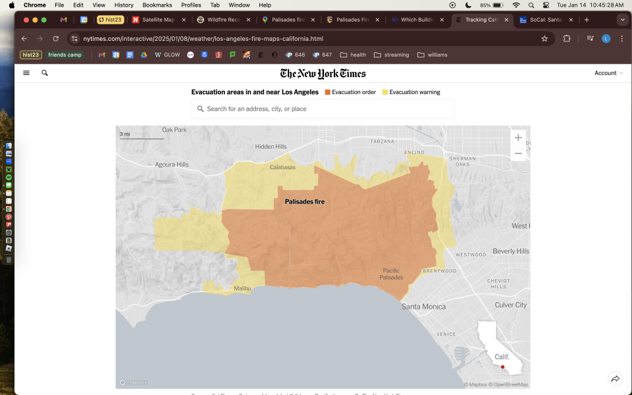Click The New York Times masthead logo
The image size is (632, 395).
coord(323,73)
